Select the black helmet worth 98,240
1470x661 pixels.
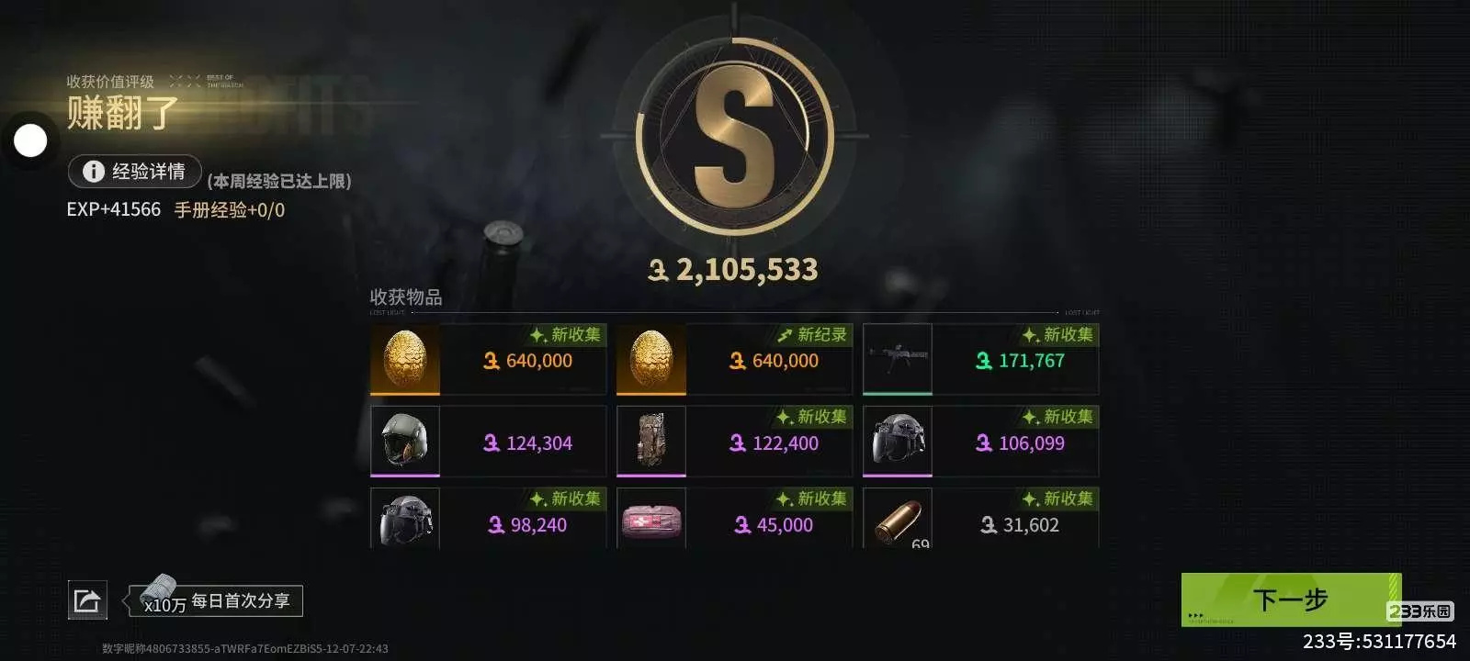pos(488,519)
